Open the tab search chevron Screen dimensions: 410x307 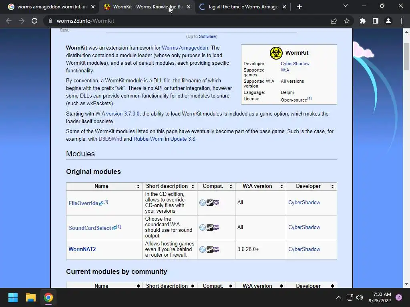(346, 6)
